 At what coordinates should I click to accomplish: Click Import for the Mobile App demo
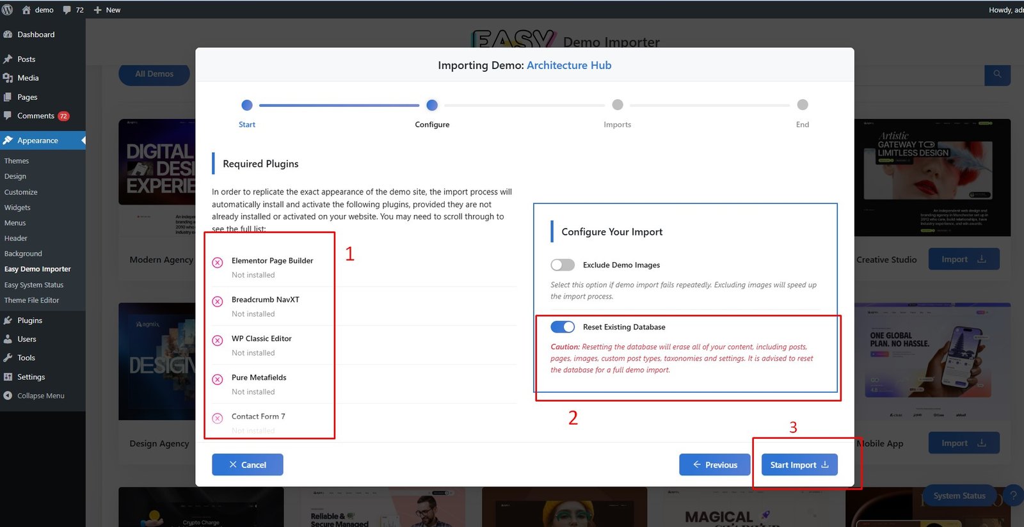click(964, 443)
